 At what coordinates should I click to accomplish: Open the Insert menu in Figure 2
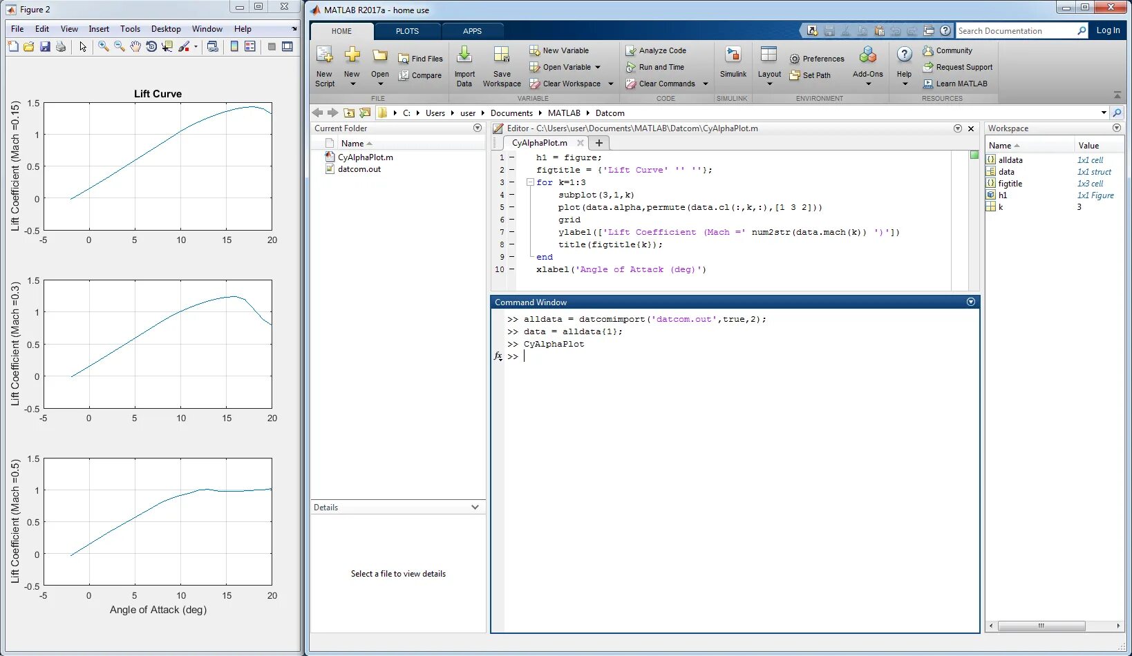pyautogui.click(x=99, y=29)
